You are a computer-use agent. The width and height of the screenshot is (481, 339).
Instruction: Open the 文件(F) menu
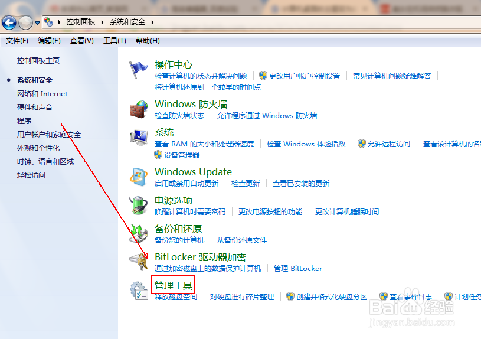tap(17, 41)
